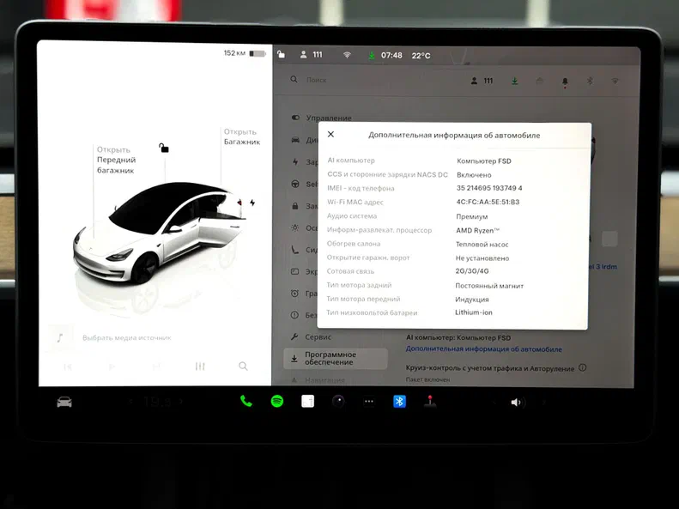
Task: Increase cabin temperature with right arrow
Action: click(x=181, y=402)
